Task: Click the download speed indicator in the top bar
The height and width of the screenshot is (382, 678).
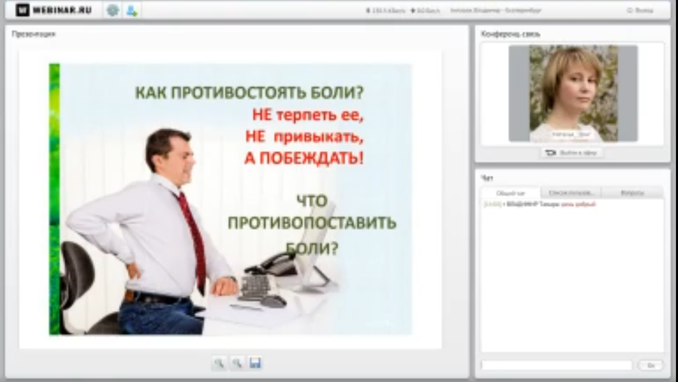Action: coord(386,11)
